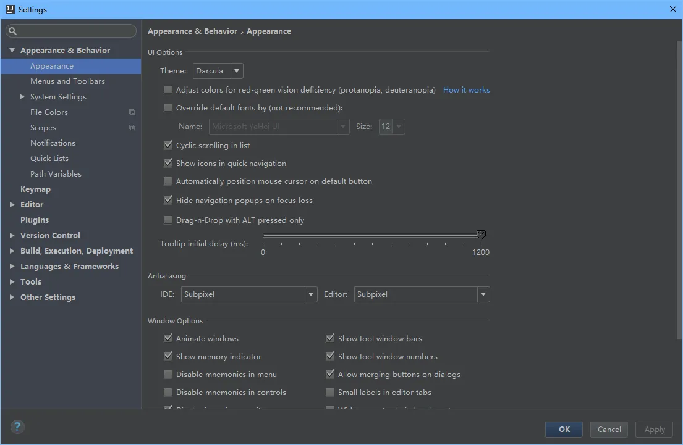
Task: Open the How it works link
Action: click(466, 90)
